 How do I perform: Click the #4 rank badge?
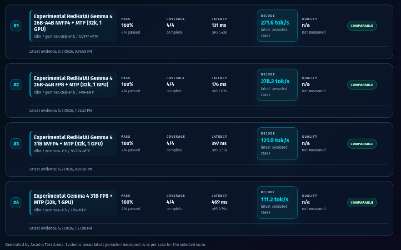16,202
